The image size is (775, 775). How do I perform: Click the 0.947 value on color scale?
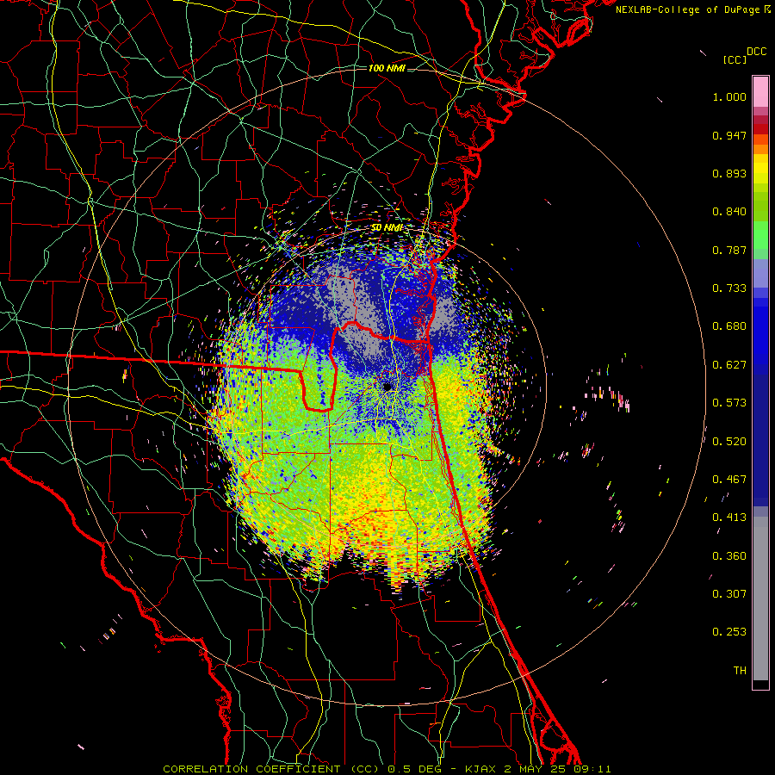729,135
